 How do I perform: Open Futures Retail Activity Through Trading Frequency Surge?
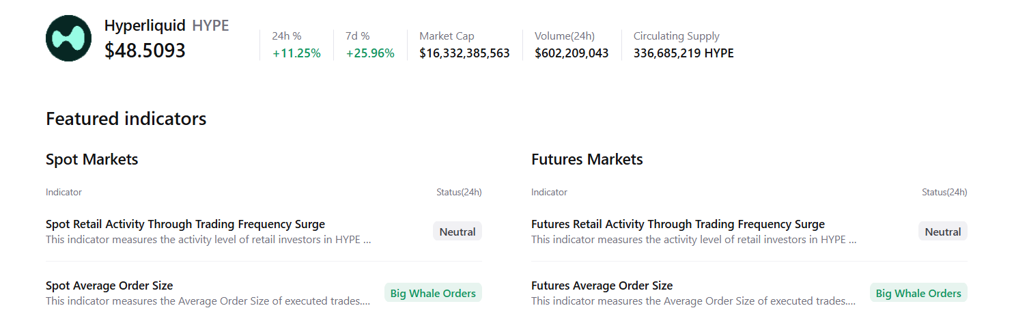pyautogui.click(x=677, y=224)
